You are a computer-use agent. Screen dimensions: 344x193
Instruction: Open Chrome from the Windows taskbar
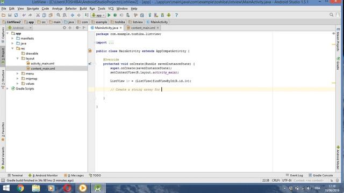(20, 188)
